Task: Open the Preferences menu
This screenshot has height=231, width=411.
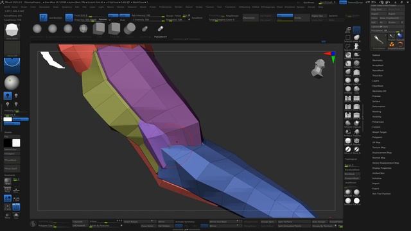Action: tap(165, 7)
